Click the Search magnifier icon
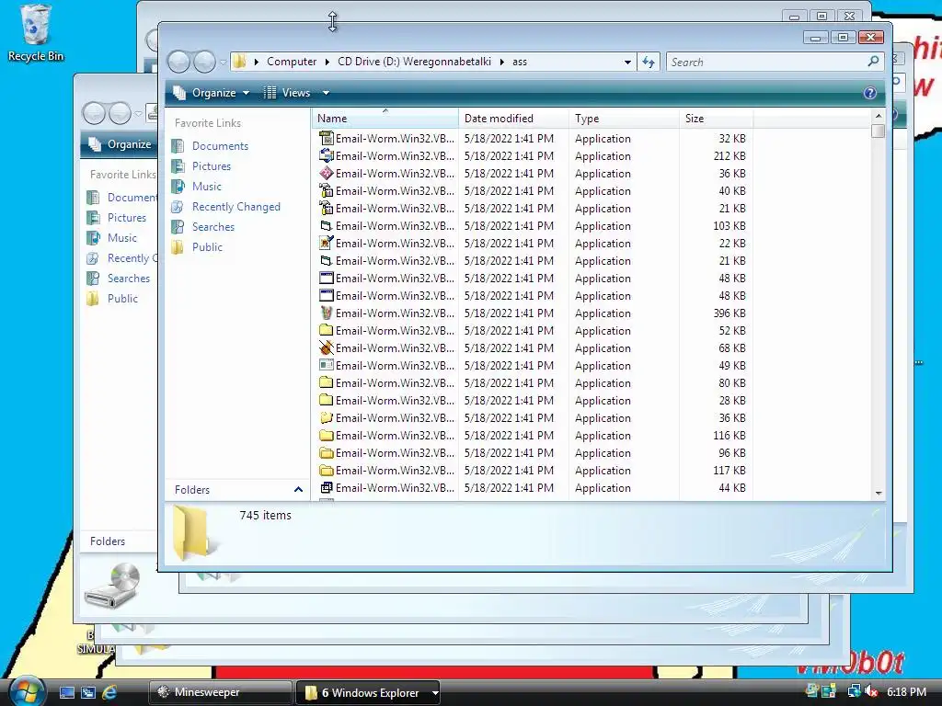Image resolution: width=942 pixels, height=706 pixels. [x=873, y=62]
